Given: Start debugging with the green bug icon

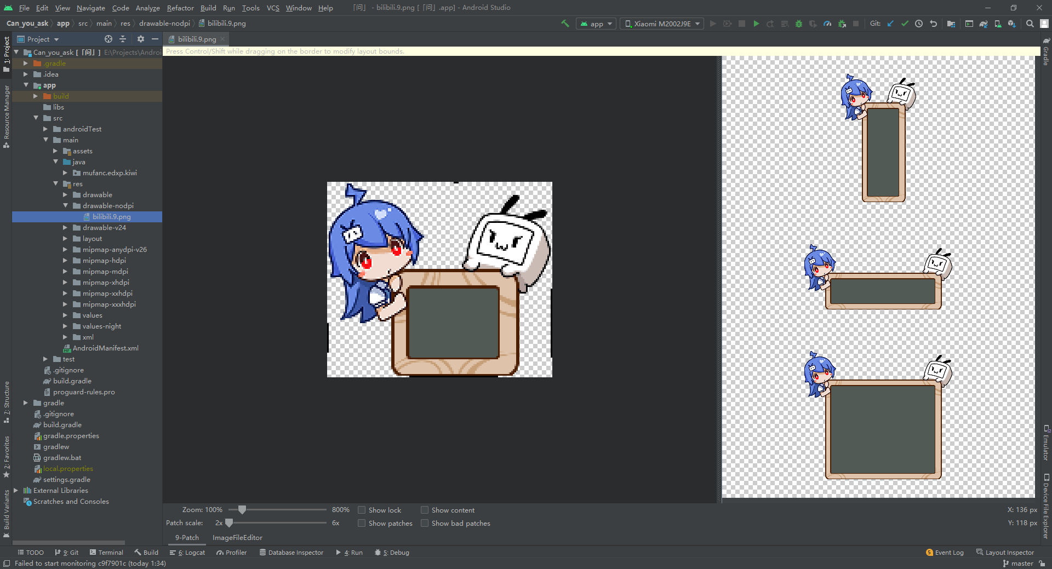Looking at the screenshot, I should tap(799, 24).
